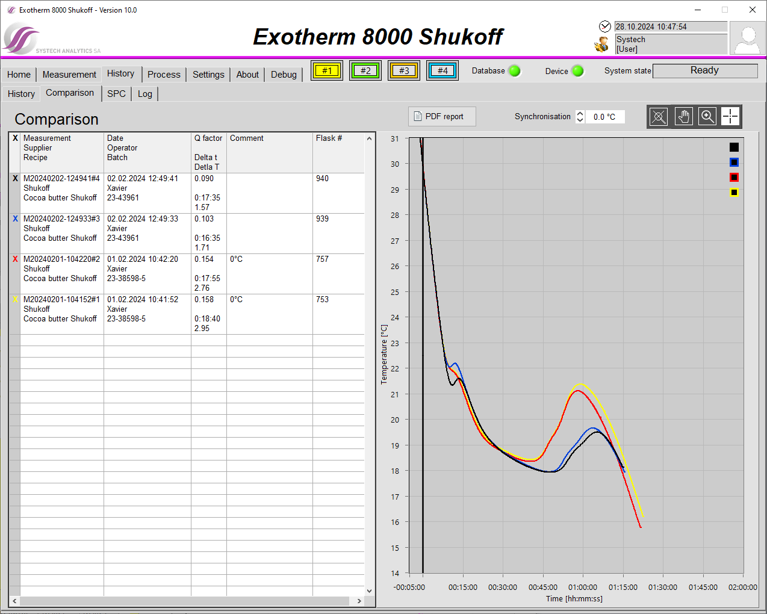Open the Measurement tab
Image resolution: width=767 pixels, height=614 pixels.
click(69, 75)
